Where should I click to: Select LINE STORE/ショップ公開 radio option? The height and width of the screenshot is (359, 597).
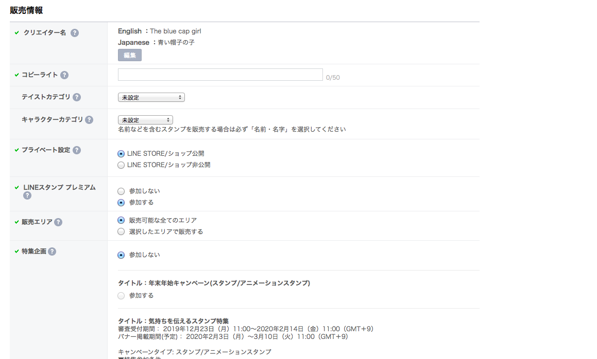[121, 154]
